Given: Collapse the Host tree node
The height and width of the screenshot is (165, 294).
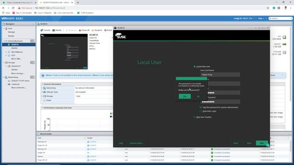Looking at the screenshot, I should click(4, 28).
